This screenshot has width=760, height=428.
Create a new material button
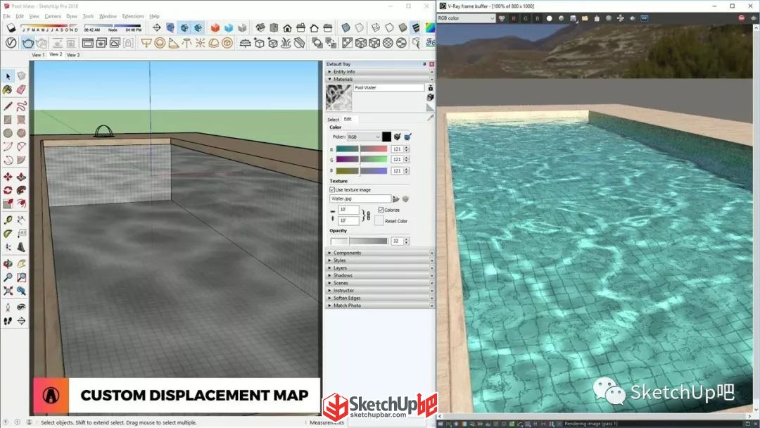click(430, 97)
